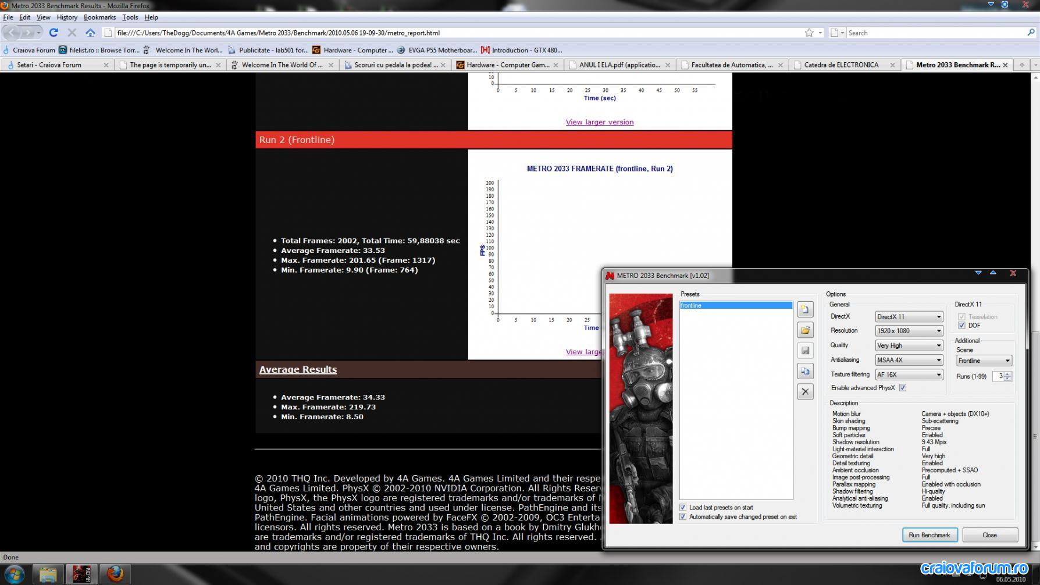
Task: Open Craiova Forum bookmark
Action: coord(29,50)
